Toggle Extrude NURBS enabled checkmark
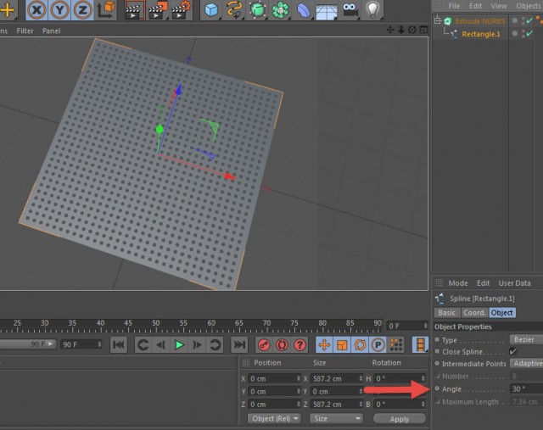 click(x=529, y=21)
